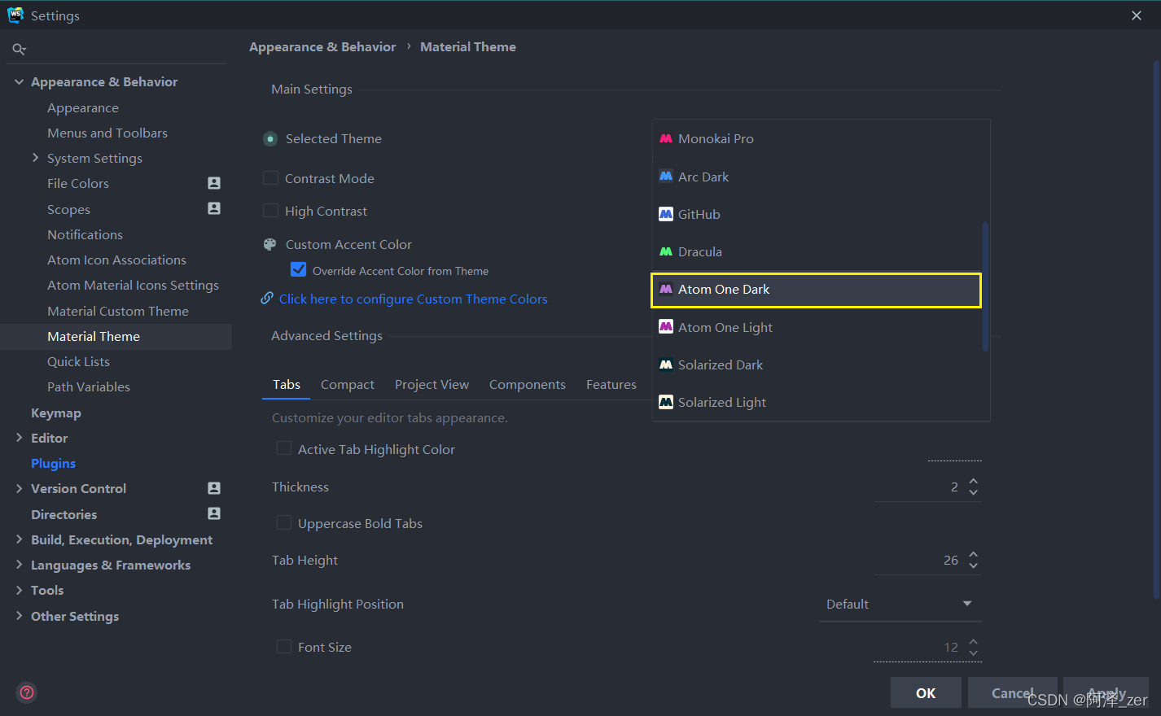This screenshot has height=716, width=1161.
Task: Click the Solarized Dark theme icon
Action: click(x=666, y=365)
